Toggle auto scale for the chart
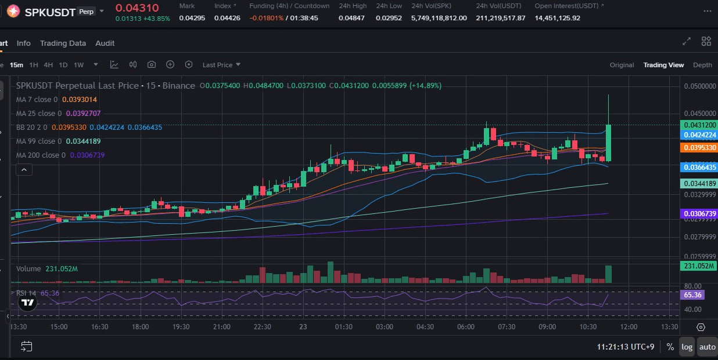718x360 pixels. [x=707, y=347]
